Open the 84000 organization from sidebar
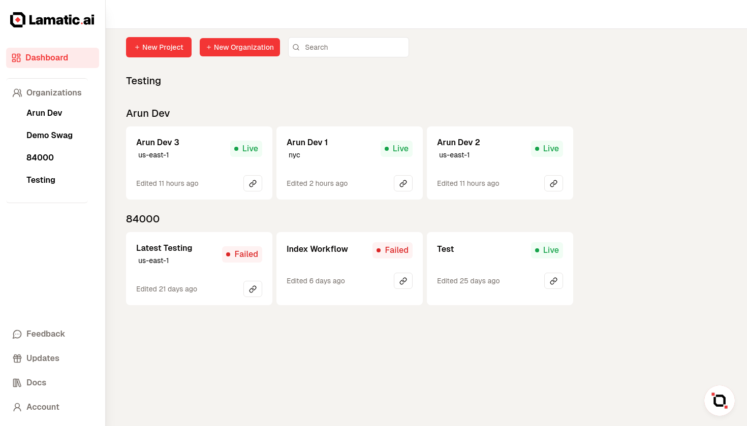This screenshot has width=747, height=426. (40, 157)
